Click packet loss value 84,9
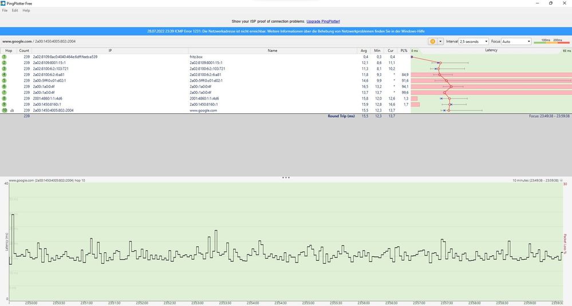572x306 pixels. point(405,75)
